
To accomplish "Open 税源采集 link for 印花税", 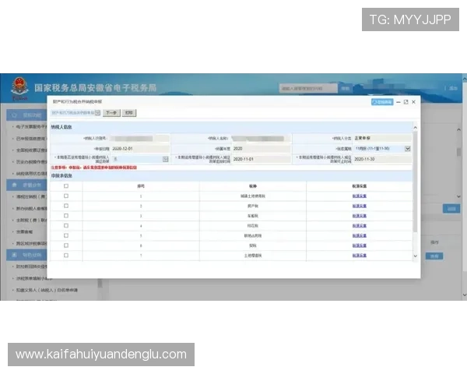I will point(359,226).
